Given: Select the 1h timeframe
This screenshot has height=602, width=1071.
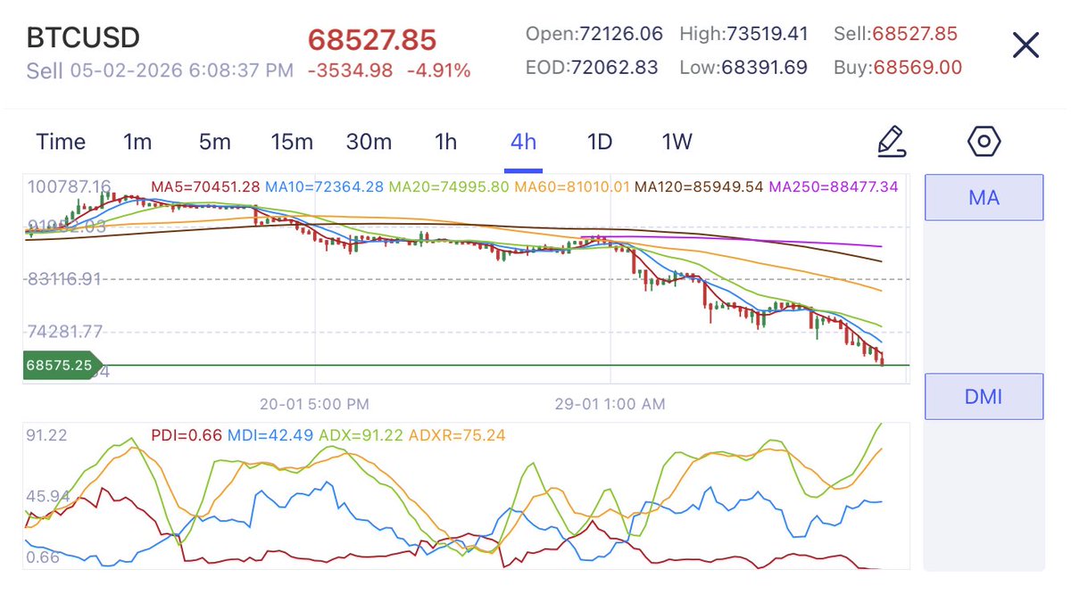Looking at the screenshot, I should (444, 141).
